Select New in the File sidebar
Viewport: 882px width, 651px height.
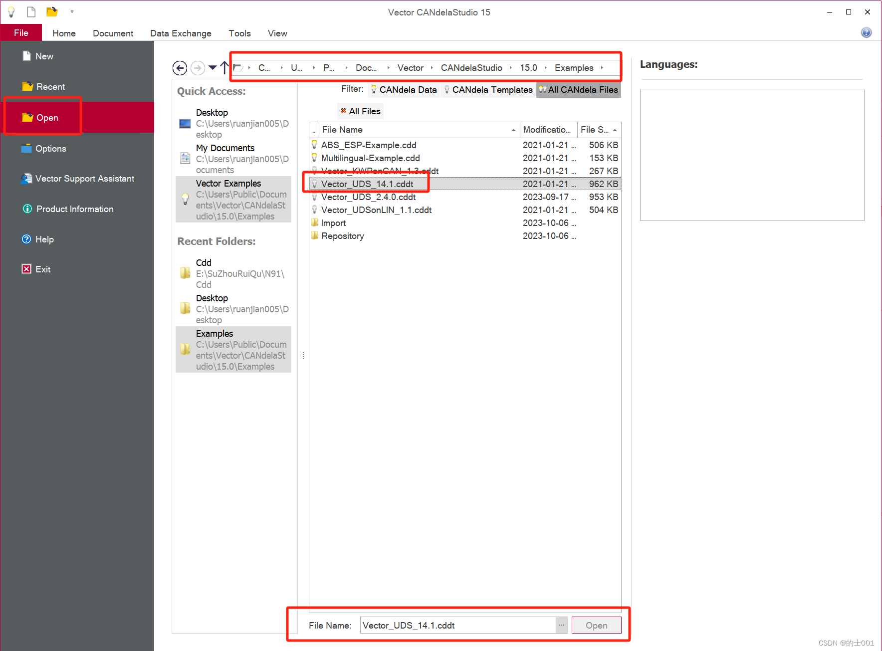coord(77,56)
